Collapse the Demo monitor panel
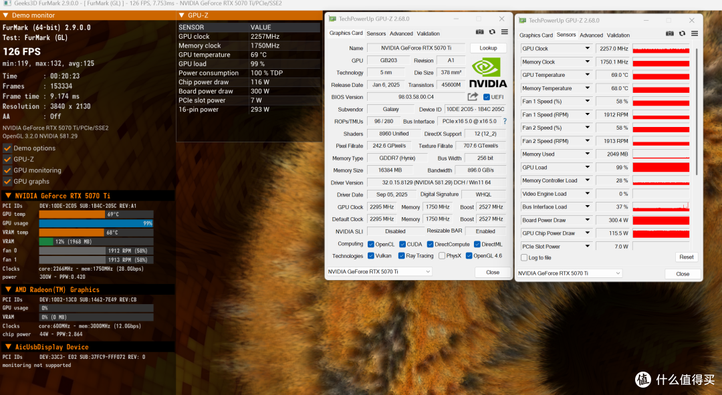 tap(5, 15)
